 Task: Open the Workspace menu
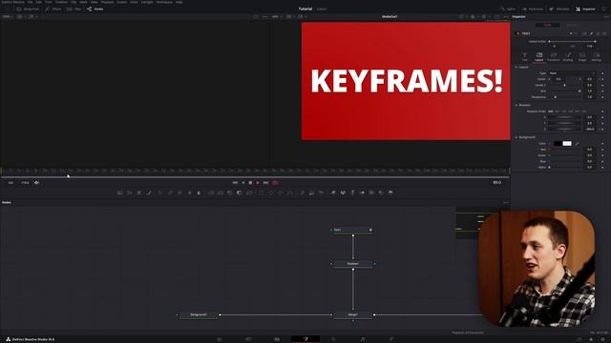click(x=164, y=2)
